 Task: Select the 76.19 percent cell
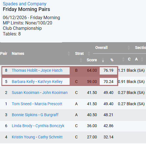108,71
